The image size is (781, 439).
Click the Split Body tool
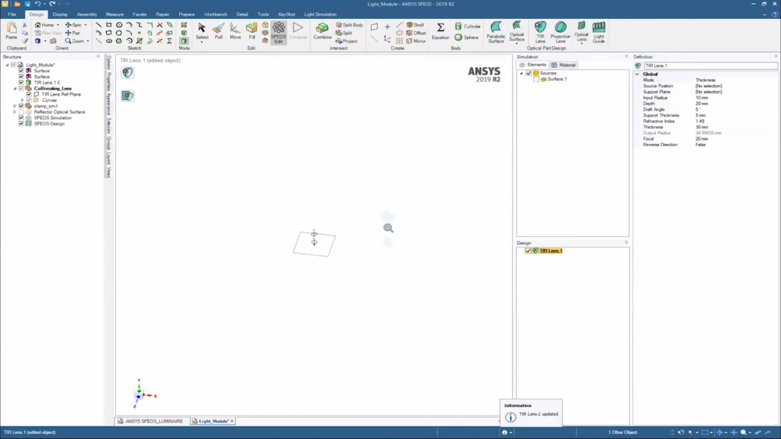click(x=349, y=25)
